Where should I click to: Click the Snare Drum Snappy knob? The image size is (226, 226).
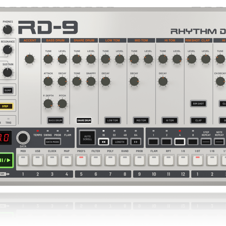[91, 81]
